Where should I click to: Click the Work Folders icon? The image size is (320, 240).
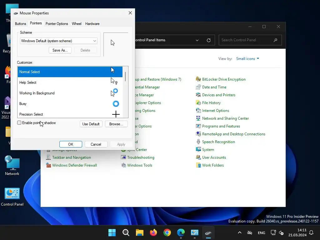pos(198,165)
